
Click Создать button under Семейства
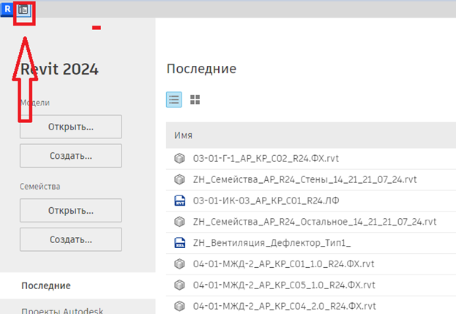(71, 239)
